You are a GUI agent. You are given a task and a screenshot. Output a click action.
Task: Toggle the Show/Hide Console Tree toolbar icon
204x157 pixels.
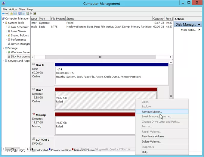[x=15, y=14]
